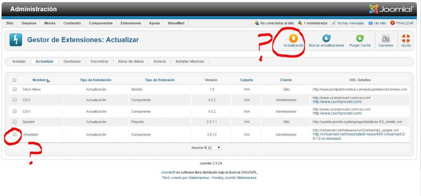Click the Gestor de Extensiones lightning icon

coord(16,40)
